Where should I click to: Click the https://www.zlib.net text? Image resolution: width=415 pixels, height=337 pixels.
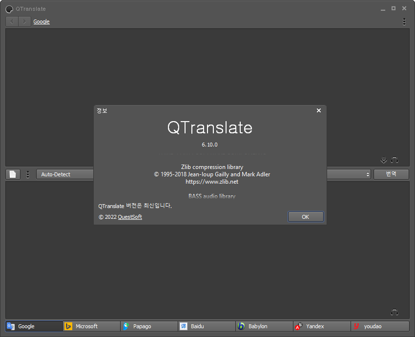[x=212, y=182]
